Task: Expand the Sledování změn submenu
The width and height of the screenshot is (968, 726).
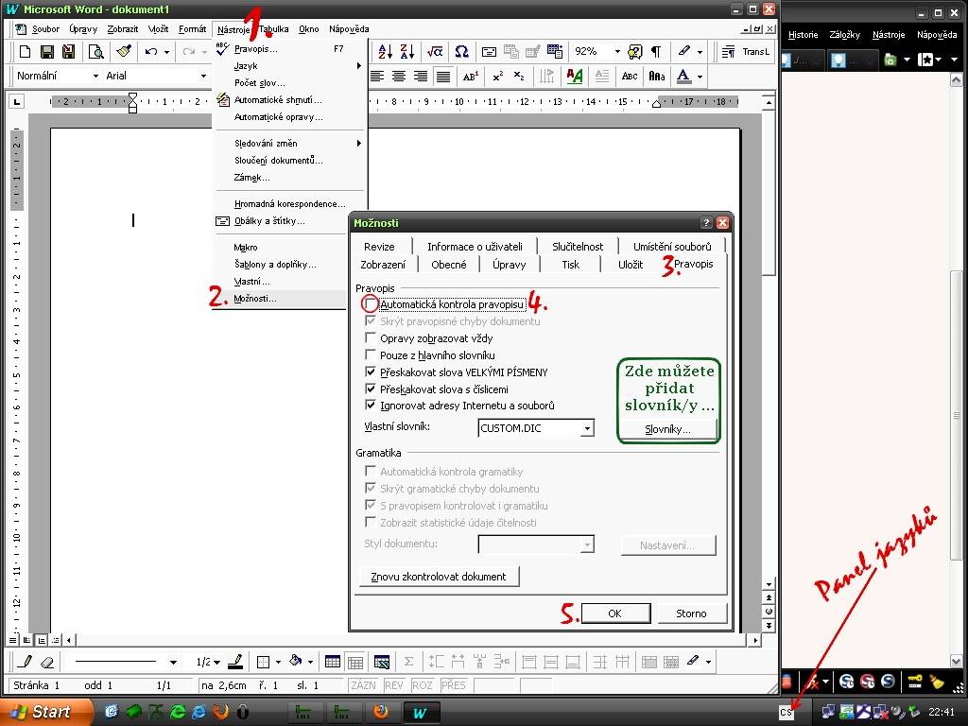Action: pos(290,144)
